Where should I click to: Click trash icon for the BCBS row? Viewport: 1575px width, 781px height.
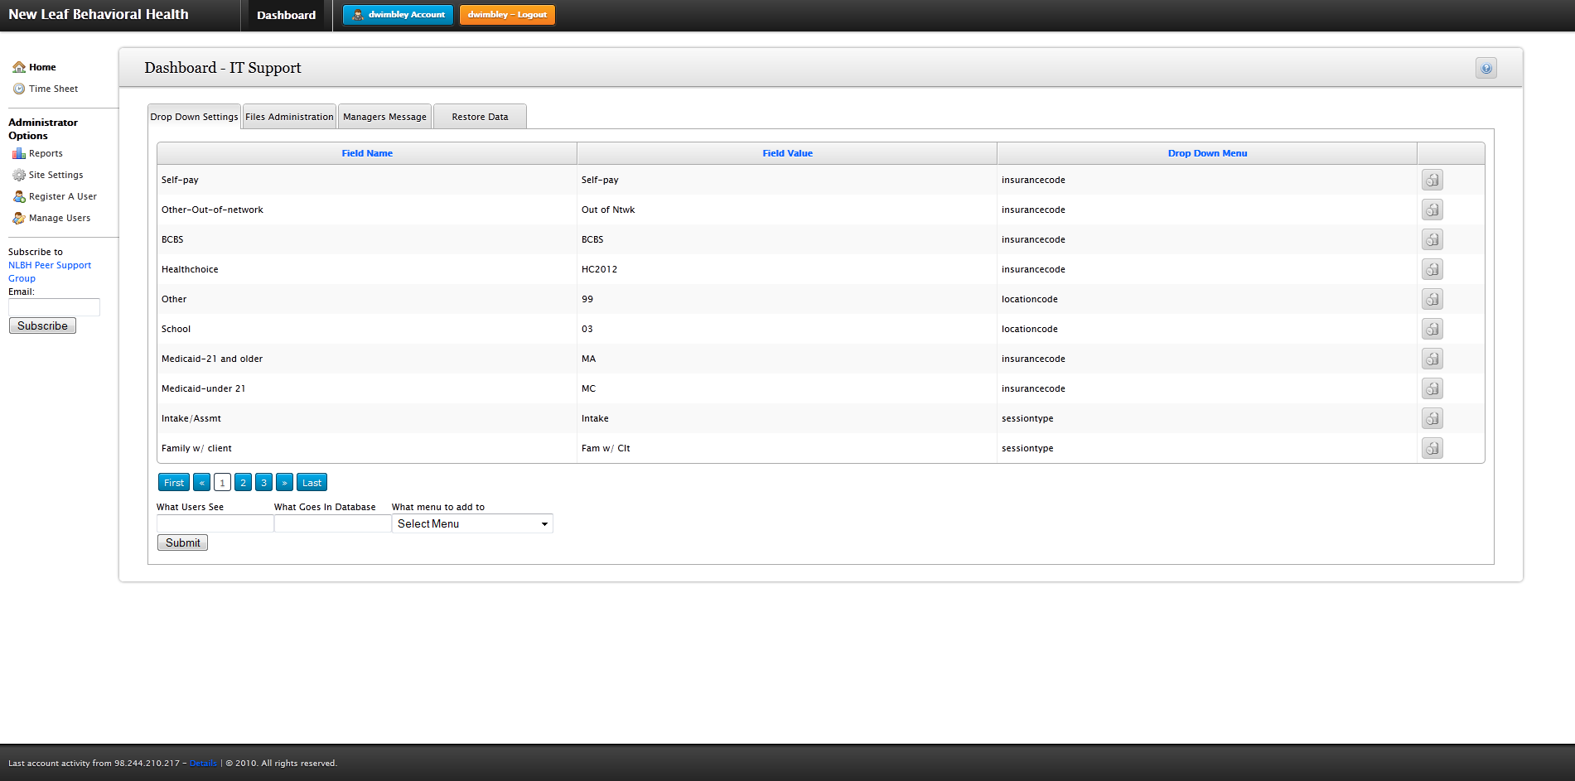coord(1432,239)
